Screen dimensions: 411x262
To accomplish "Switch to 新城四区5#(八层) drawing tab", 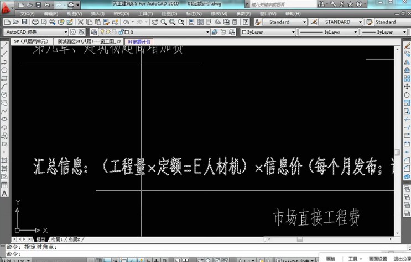I will 89,41.
